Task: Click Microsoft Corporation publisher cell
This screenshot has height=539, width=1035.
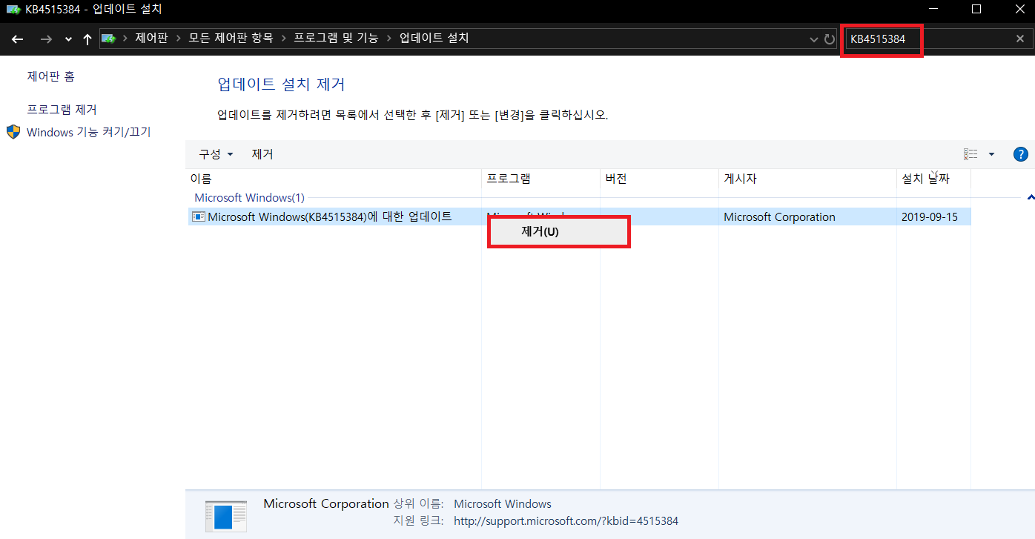Action: point(779,217)
